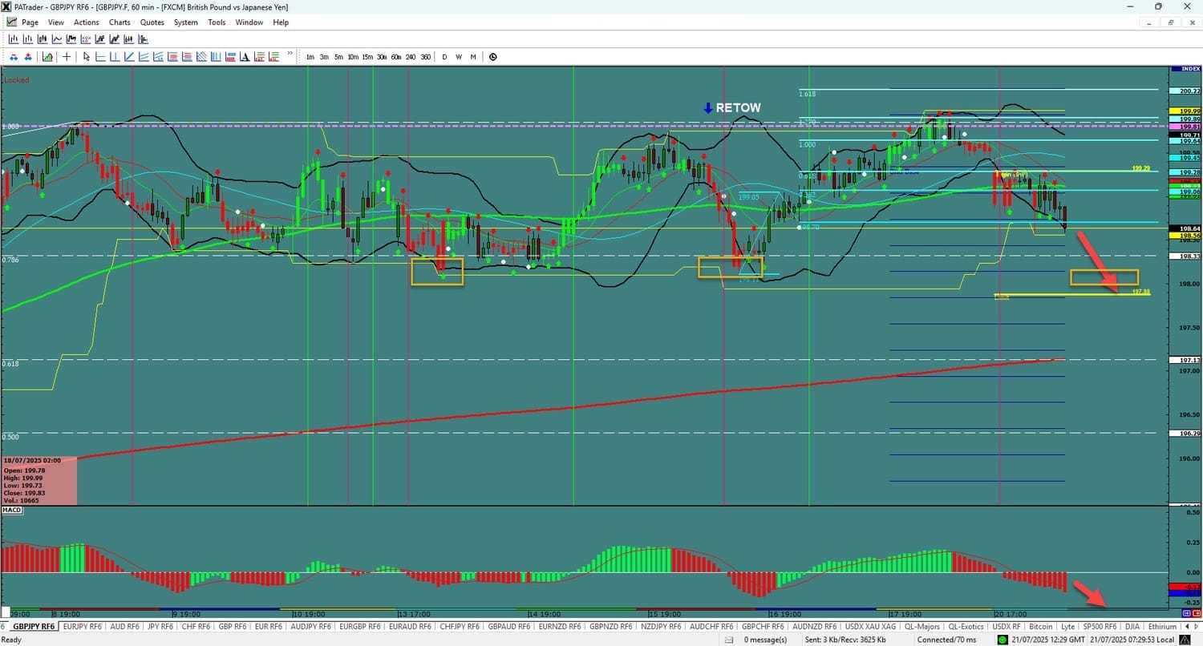The image size is (1203, 646).
Task: Open the Help menu
Action: pos(281,22)
